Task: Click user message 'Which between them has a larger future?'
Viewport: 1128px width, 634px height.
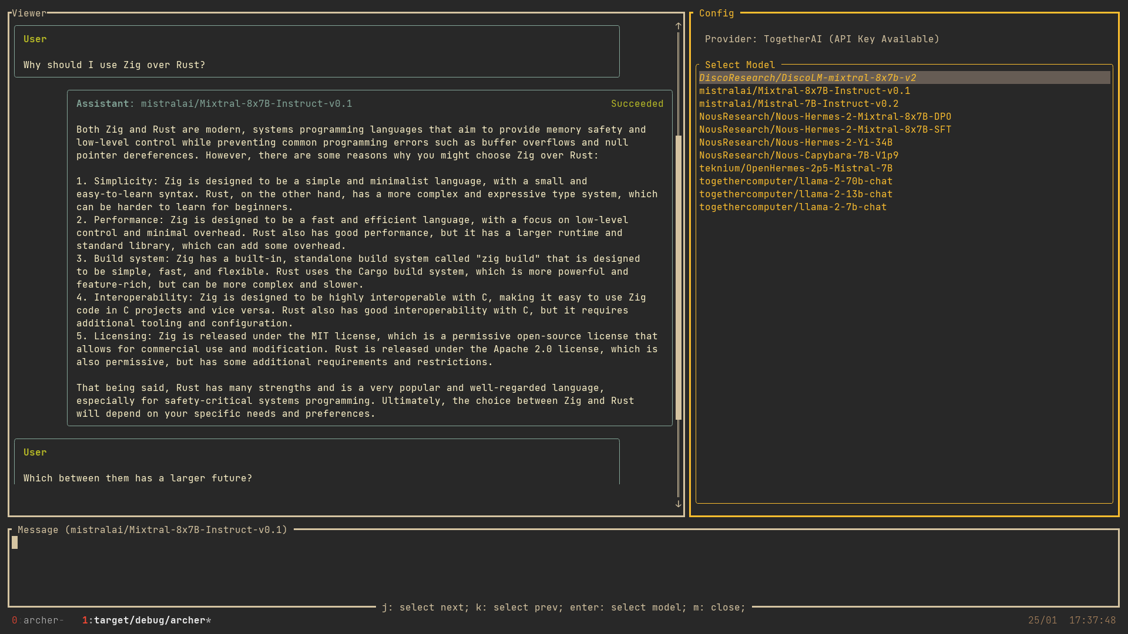Action: click(x=137, y=478)
